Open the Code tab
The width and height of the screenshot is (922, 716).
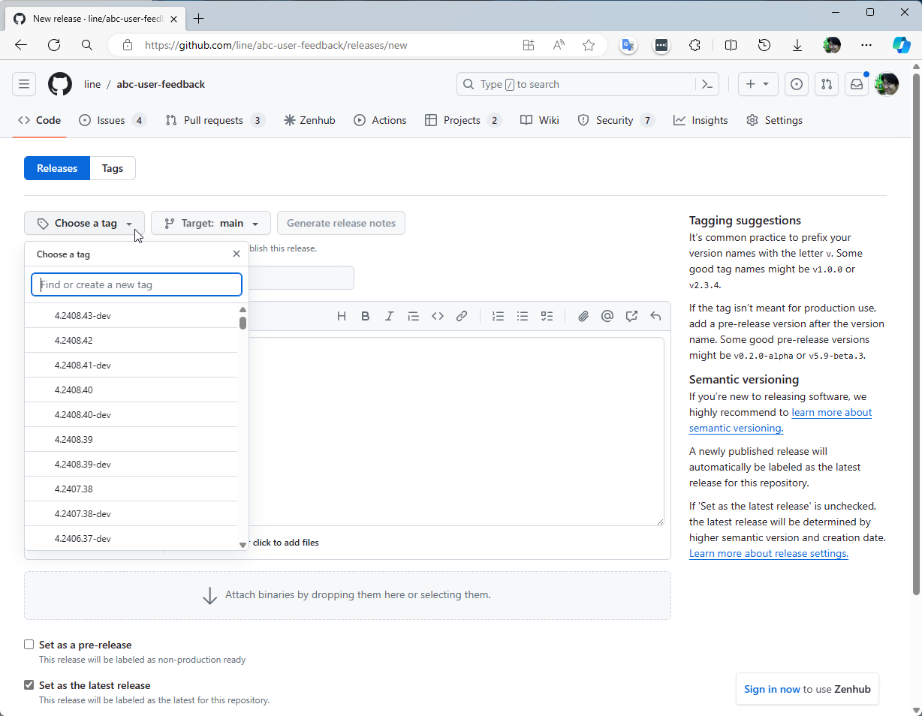point(40,120)
